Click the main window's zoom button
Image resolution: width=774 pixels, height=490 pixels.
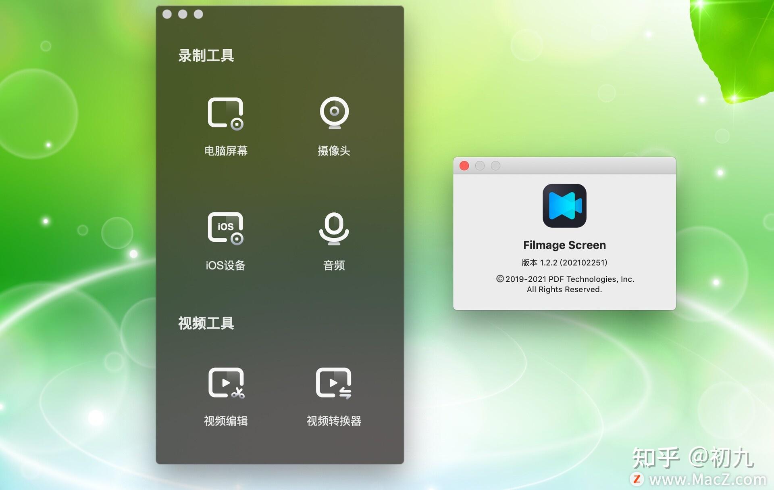pyautogui.click(x=198, y=14)
